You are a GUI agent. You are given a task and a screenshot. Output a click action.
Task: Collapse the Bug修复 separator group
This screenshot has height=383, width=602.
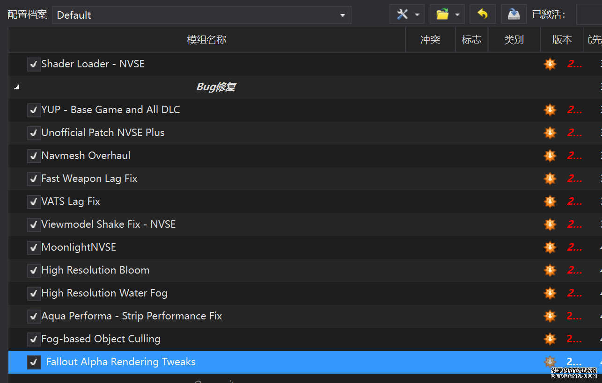(17, 87)
